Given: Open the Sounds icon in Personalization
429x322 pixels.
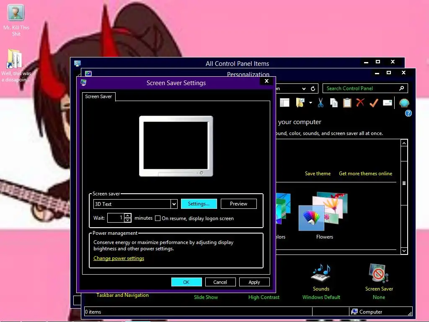Looking at the screenshot, I should click(321, 273).
